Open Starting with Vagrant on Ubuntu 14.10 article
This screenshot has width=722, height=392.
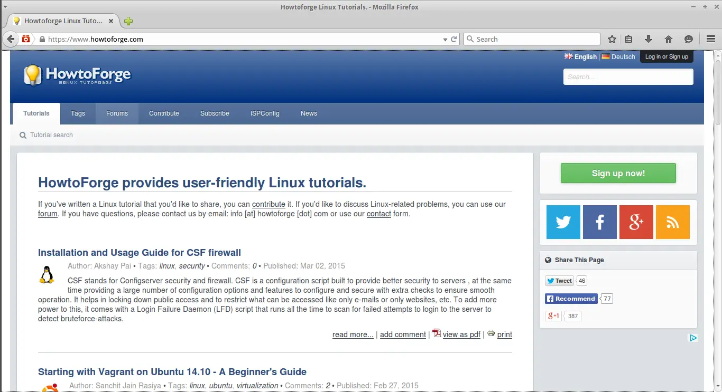click(x=172, y=372)
